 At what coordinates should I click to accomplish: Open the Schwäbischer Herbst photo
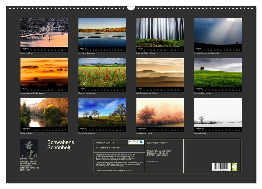pyautogui.click(x=160, y=113)
